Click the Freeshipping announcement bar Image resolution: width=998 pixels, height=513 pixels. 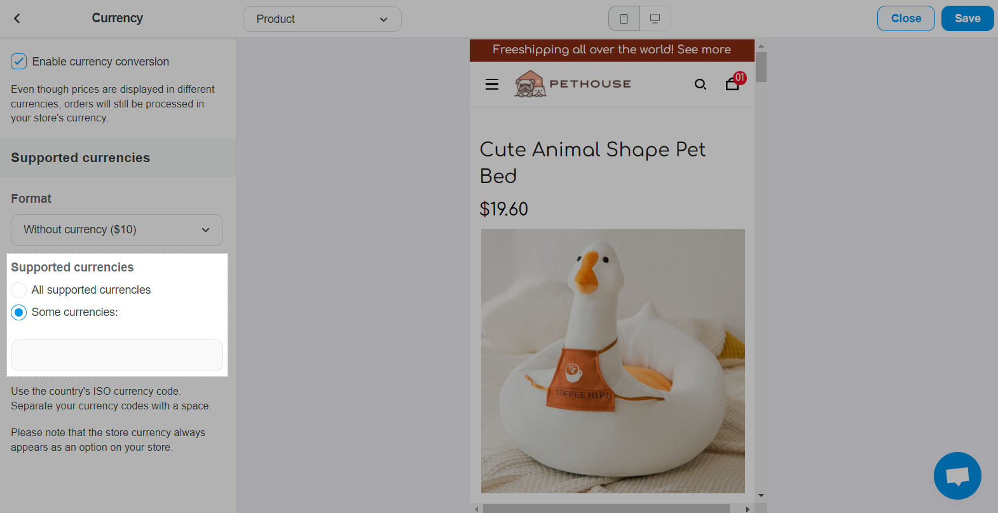point(612,50)
